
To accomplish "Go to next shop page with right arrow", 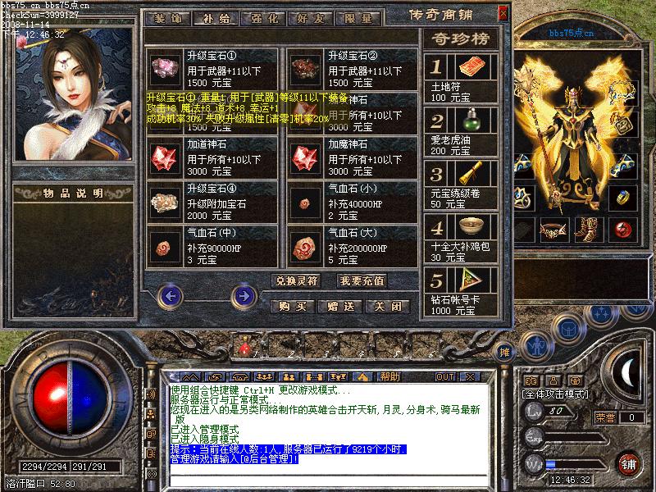I will (x=244, y=294).
